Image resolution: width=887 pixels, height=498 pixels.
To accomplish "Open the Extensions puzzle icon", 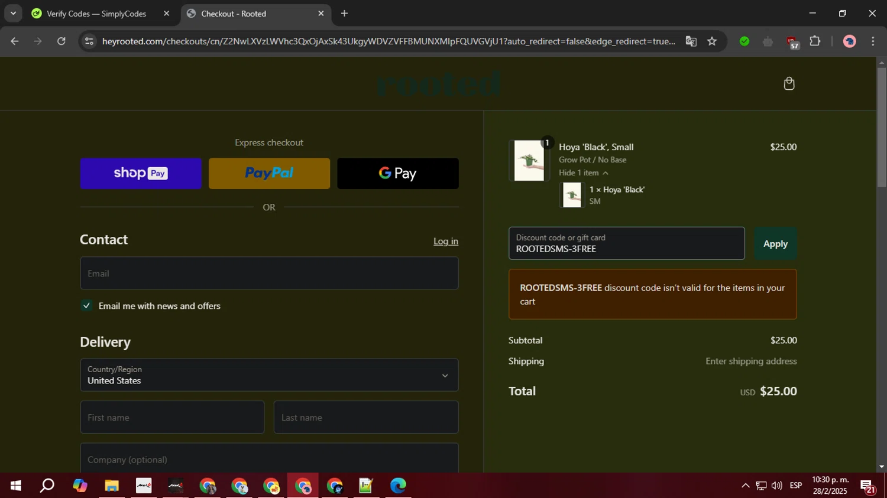I will 815,41.
